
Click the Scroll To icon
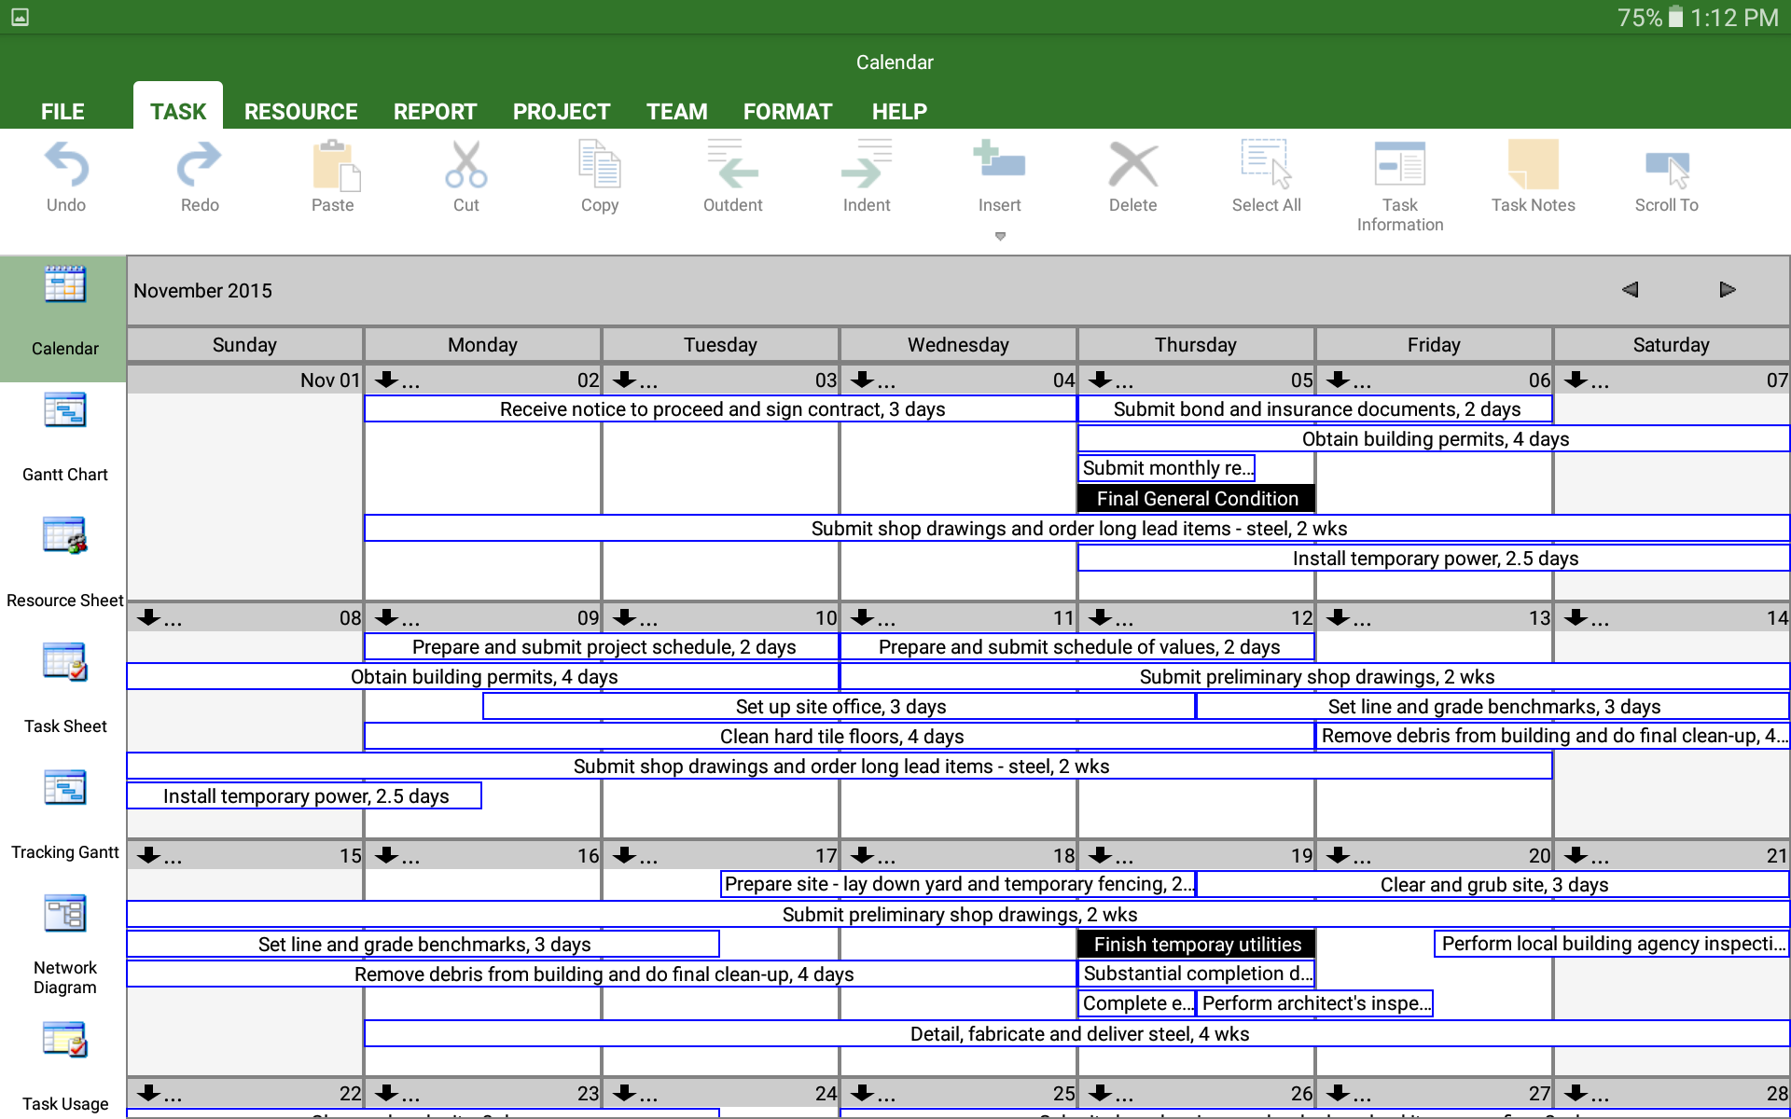click(1667, 169)
